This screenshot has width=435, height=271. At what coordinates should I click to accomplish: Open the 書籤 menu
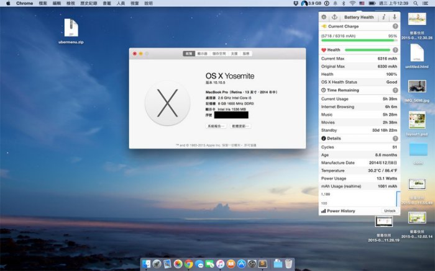coord(107,3)
